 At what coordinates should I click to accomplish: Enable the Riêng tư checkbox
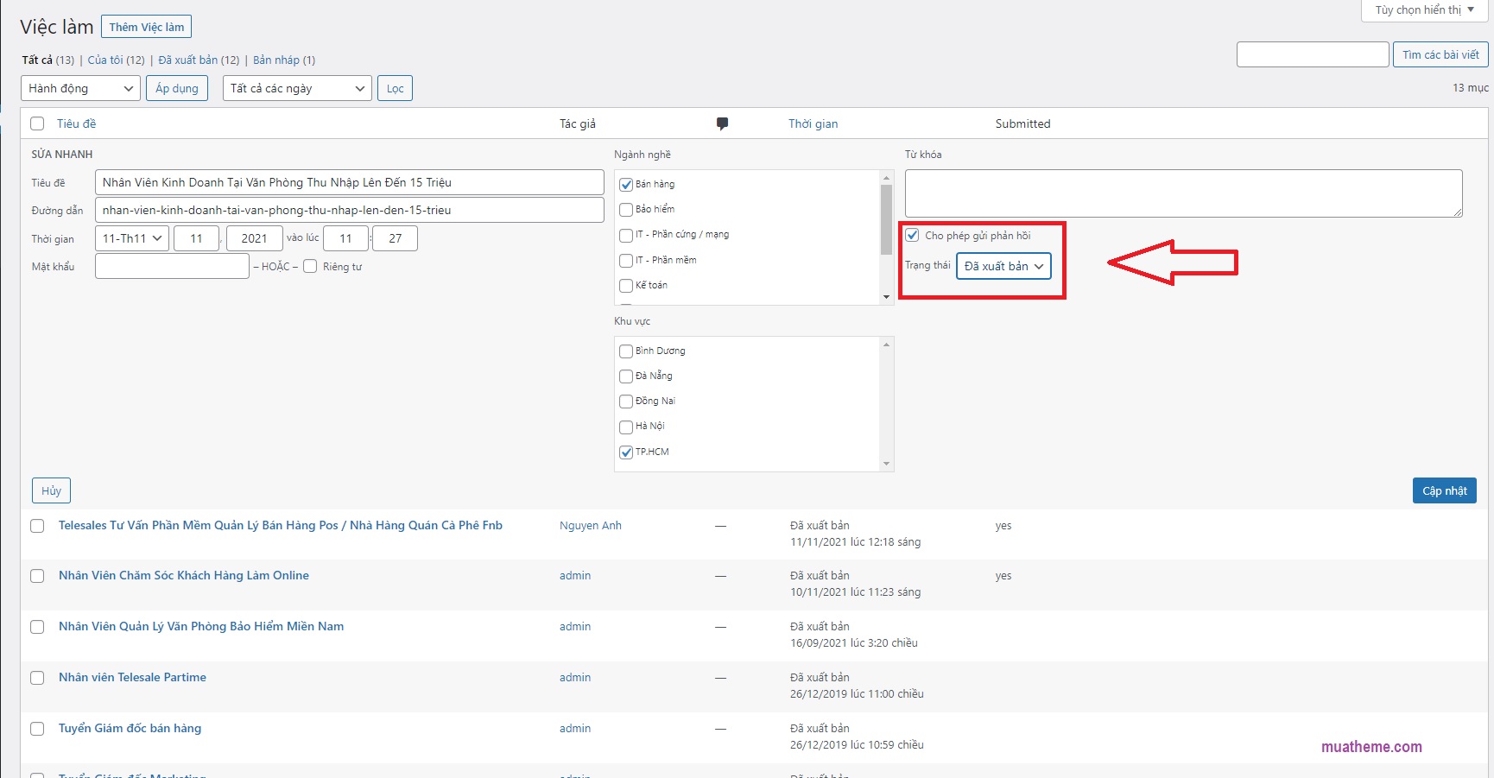tap(310, 266)
